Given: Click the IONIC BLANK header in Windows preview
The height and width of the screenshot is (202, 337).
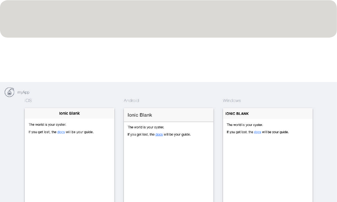Looking at the screenshot, I should (x=237, y=114).
